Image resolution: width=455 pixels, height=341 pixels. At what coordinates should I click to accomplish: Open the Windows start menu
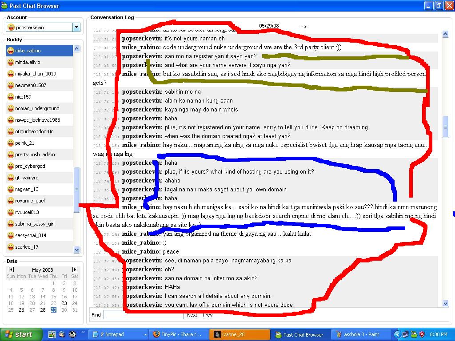point(21,335)
